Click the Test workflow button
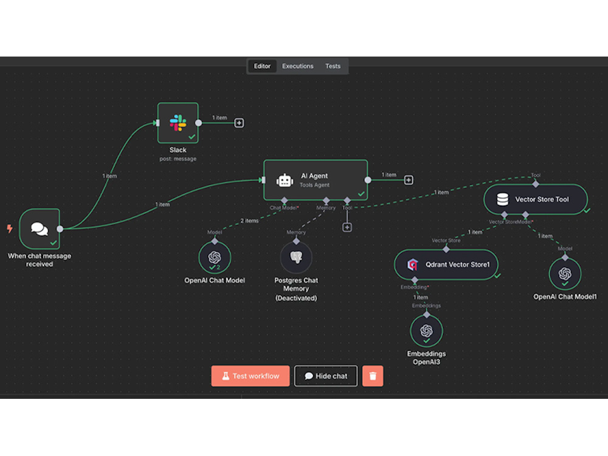Image resolution: width=608 pixels, height=456 pixels. (250, 376)
